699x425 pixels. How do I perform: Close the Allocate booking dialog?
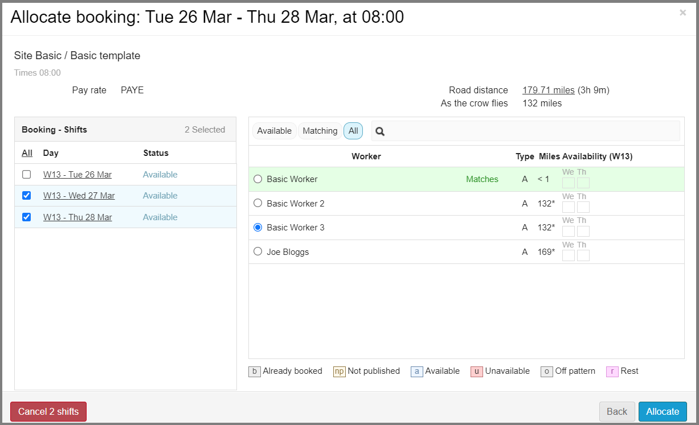pos(682,13)
